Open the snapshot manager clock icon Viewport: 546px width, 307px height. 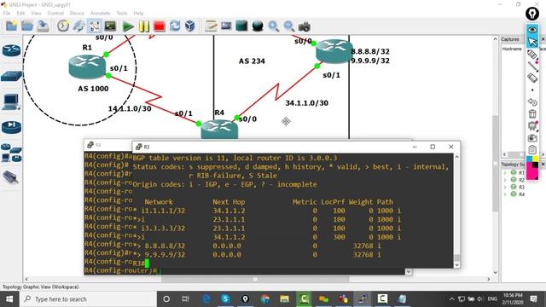63,26
